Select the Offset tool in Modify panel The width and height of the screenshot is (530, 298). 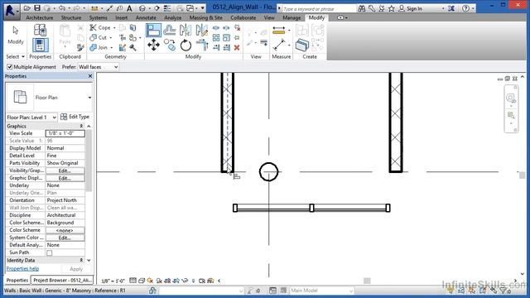169,31
